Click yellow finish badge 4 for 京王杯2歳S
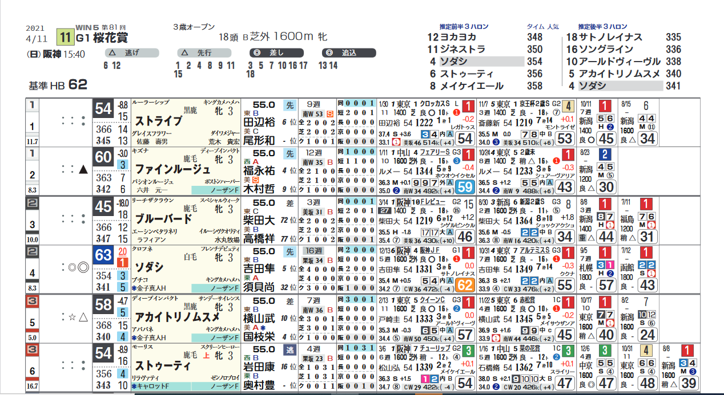The height and width of the screenshot is (395, 724). coord(568,106)
